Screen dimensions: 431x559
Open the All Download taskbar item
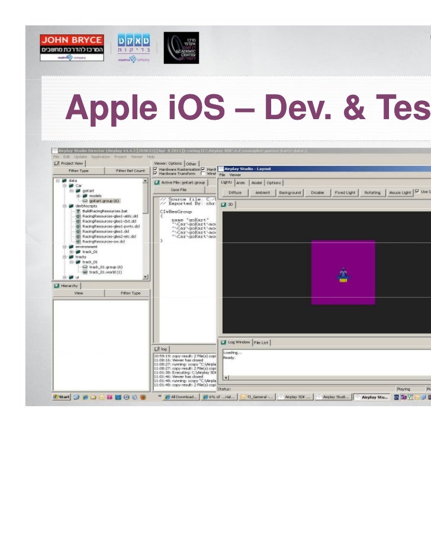[x=182, y=397]
